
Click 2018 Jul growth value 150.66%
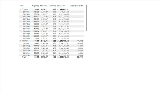pos(80,43)
